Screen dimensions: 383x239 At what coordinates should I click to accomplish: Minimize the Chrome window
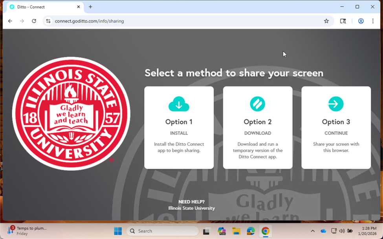pyautogui.click(x=342, y=7)
